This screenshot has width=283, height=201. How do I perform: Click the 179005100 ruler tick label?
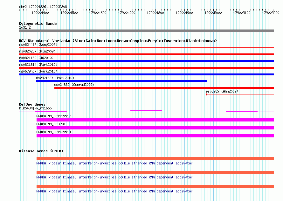coord(242,13)
